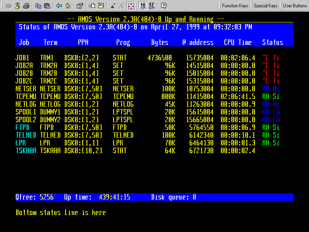Paste clipboard using the paste icon
Viewport: 309px width, 232px height.
pyautogui.click(x=47, y=6)
